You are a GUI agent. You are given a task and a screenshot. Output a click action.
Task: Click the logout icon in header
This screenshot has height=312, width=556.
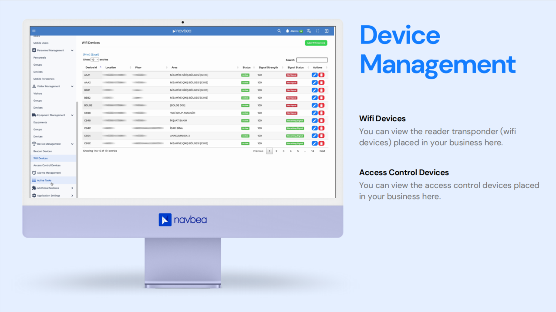click(x=327, y=31)
